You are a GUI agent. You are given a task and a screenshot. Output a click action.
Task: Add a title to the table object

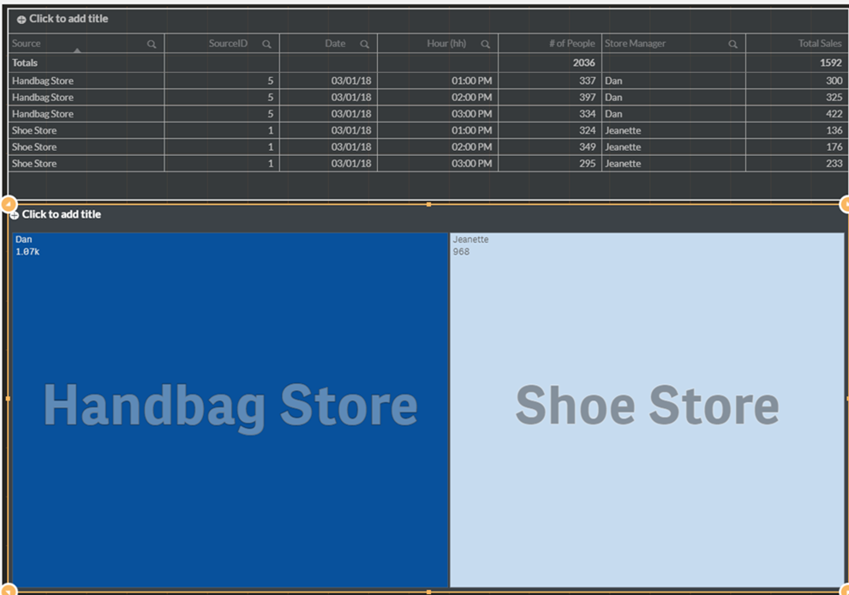coord(69,18)
